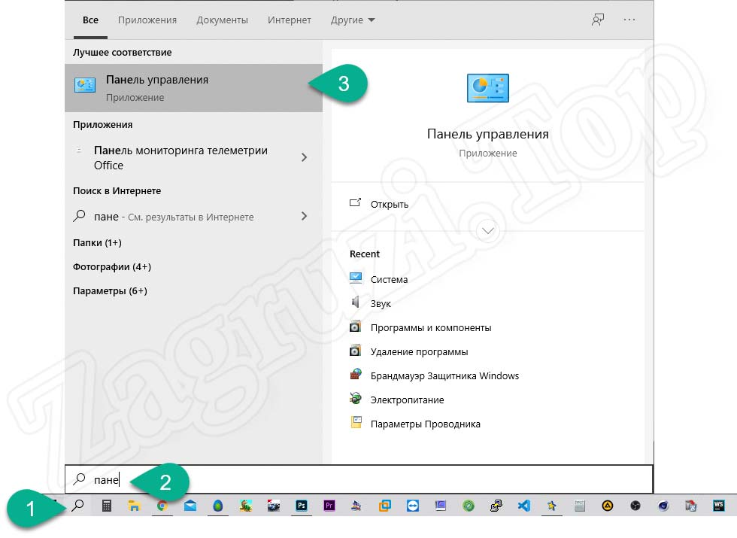Open Photoshop from the taskbar

click(302, 506)
